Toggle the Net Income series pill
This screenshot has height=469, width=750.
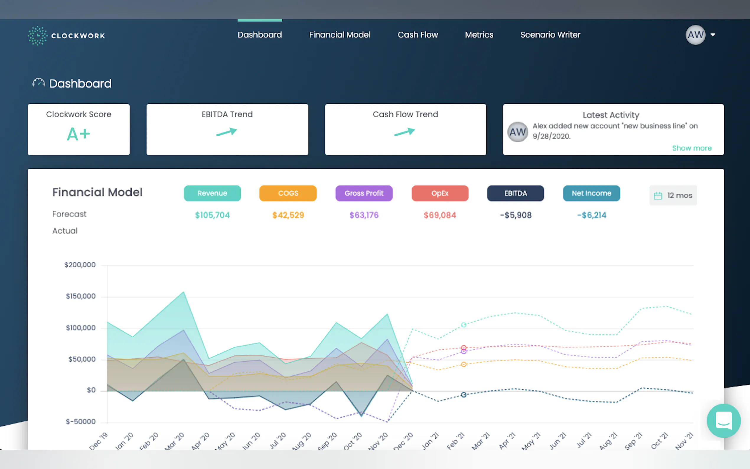(x=591, y=193)
